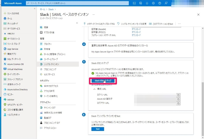Click the Test button for single sign-on
The width and height of the screenshot is (204, 139).
click(x=98, y=129)
